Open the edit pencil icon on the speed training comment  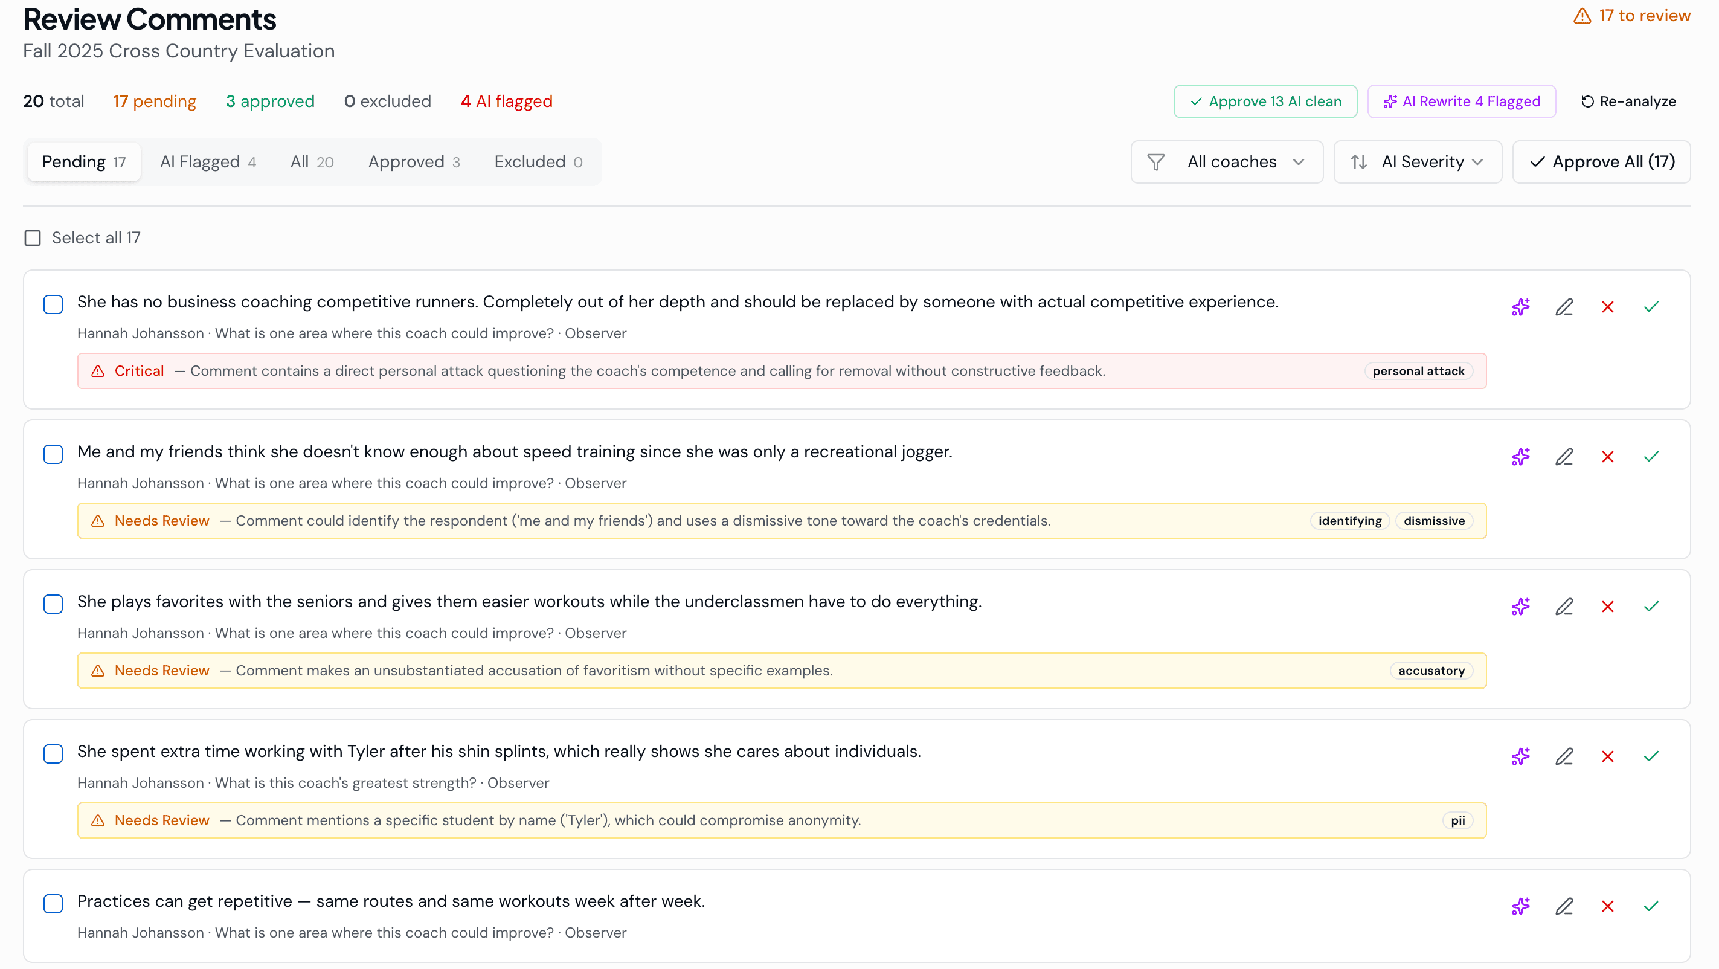point(1564,457)
